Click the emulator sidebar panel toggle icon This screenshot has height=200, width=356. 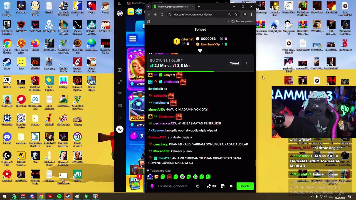tap(120, 3)
